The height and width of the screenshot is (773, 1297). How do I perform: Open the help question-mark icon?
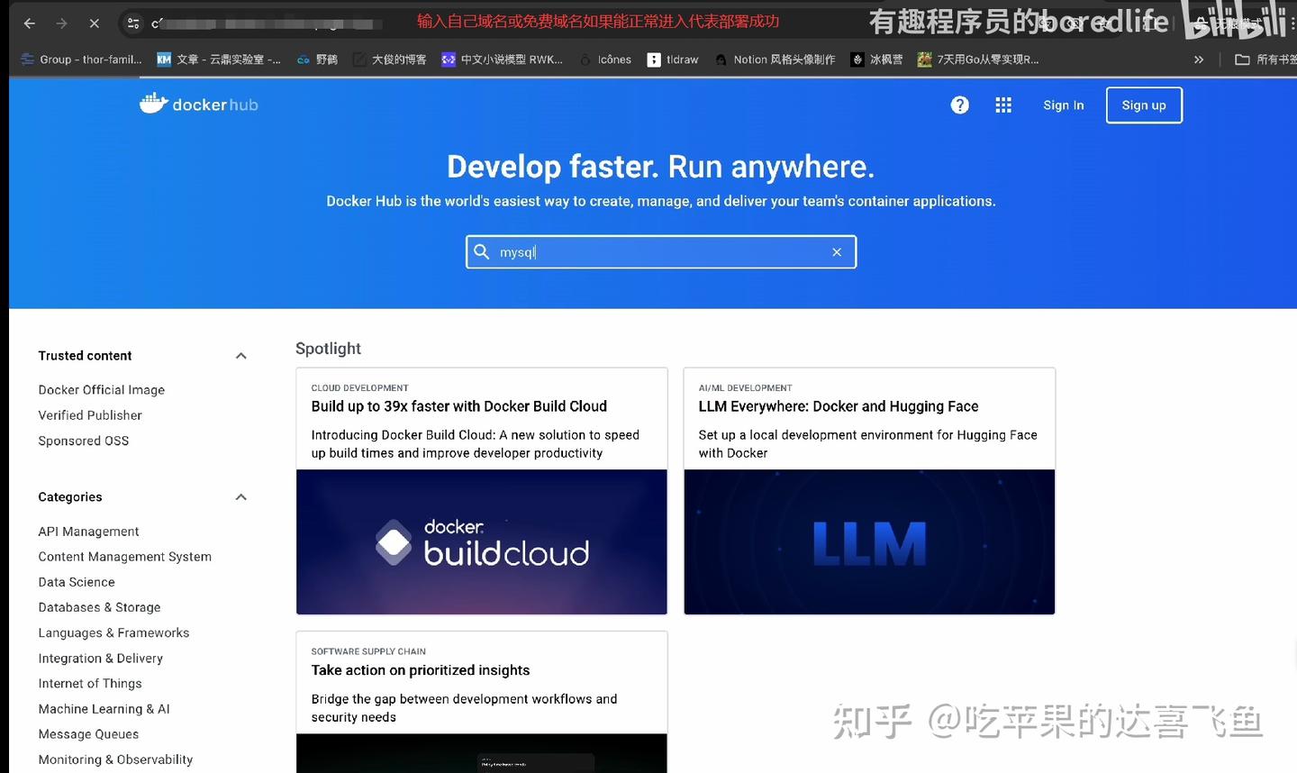[959, 105]
